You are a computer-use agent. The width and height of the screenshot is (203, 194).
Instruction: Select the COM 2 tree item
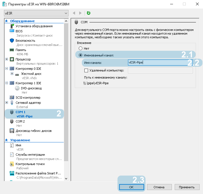20,121
